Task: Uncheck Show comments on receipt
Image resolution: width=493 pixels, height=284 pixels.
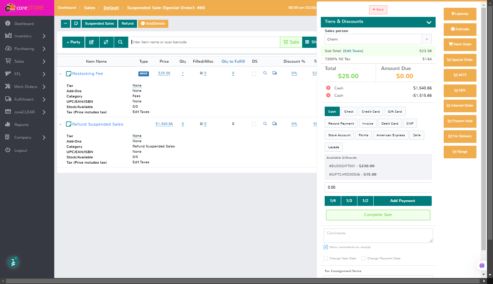Action: tap(326, 247)
